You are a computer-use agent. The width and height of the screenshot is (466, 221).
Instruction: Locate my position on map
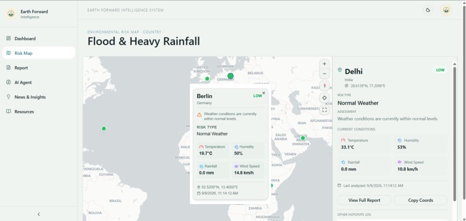[x=324, y=98]
